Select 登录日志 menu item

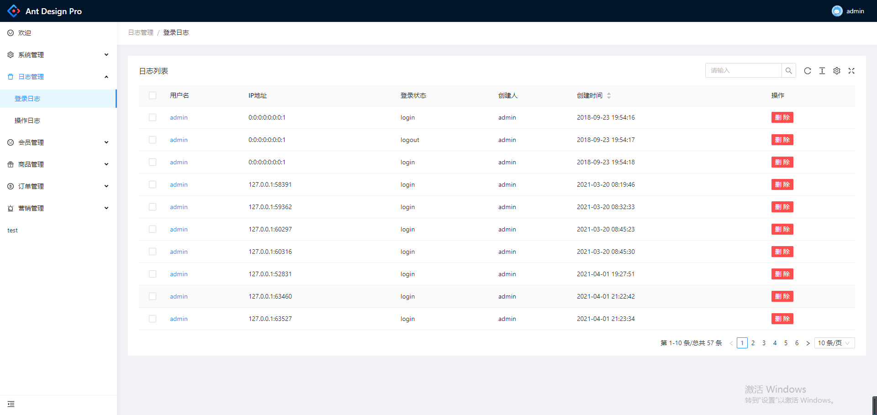[x=58, y=99]
